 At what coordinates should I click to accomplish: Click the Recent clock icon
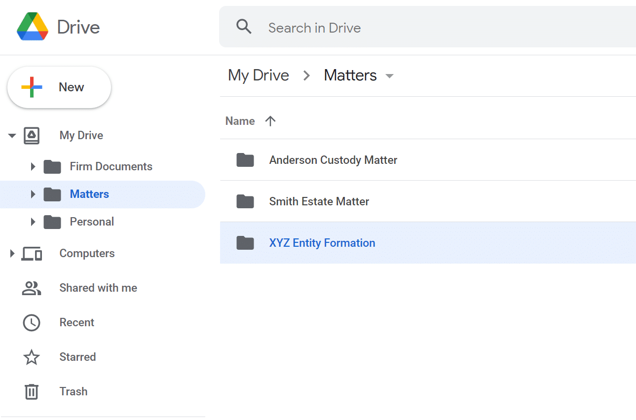click(x=32, y=323)
